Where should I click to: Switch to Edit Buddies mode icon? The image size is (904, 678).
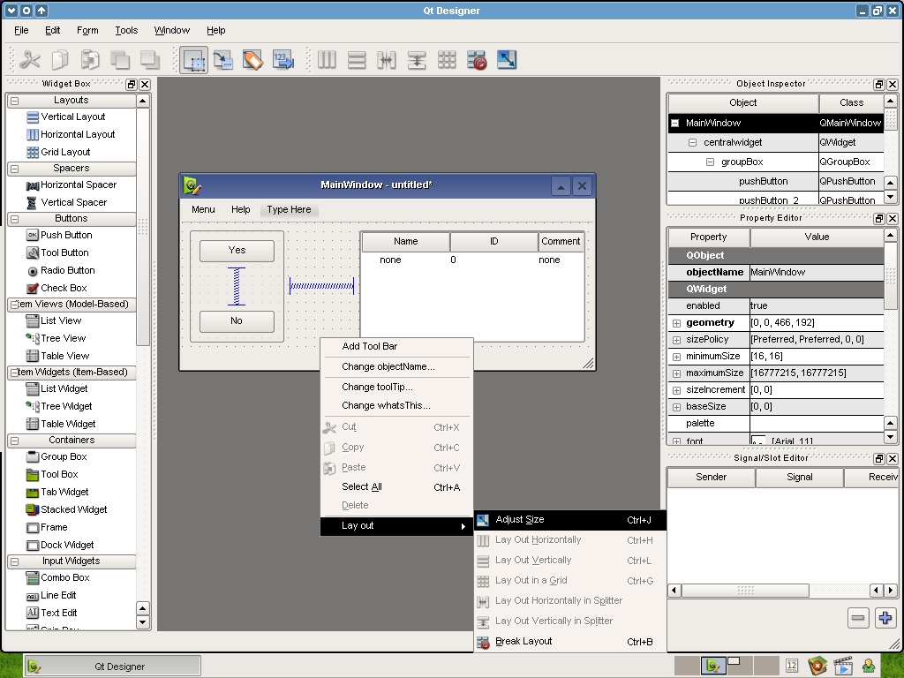pyautogui.click(x=253, y=60)
